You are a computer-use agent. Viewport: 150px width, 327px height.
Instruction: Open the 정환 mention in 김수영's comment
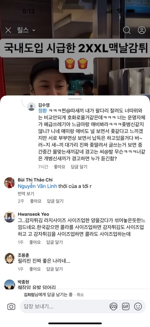pyautogui.click(x=43, y=111)
